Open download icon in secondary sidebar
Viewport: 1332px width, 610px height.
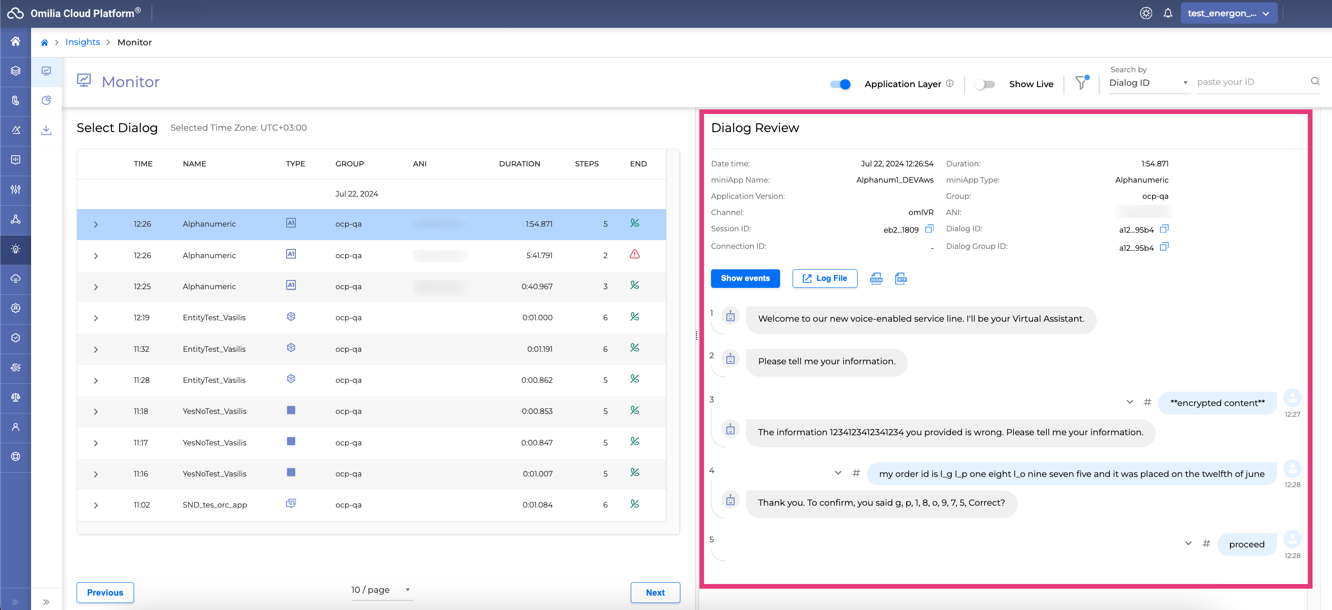[46, 130]
